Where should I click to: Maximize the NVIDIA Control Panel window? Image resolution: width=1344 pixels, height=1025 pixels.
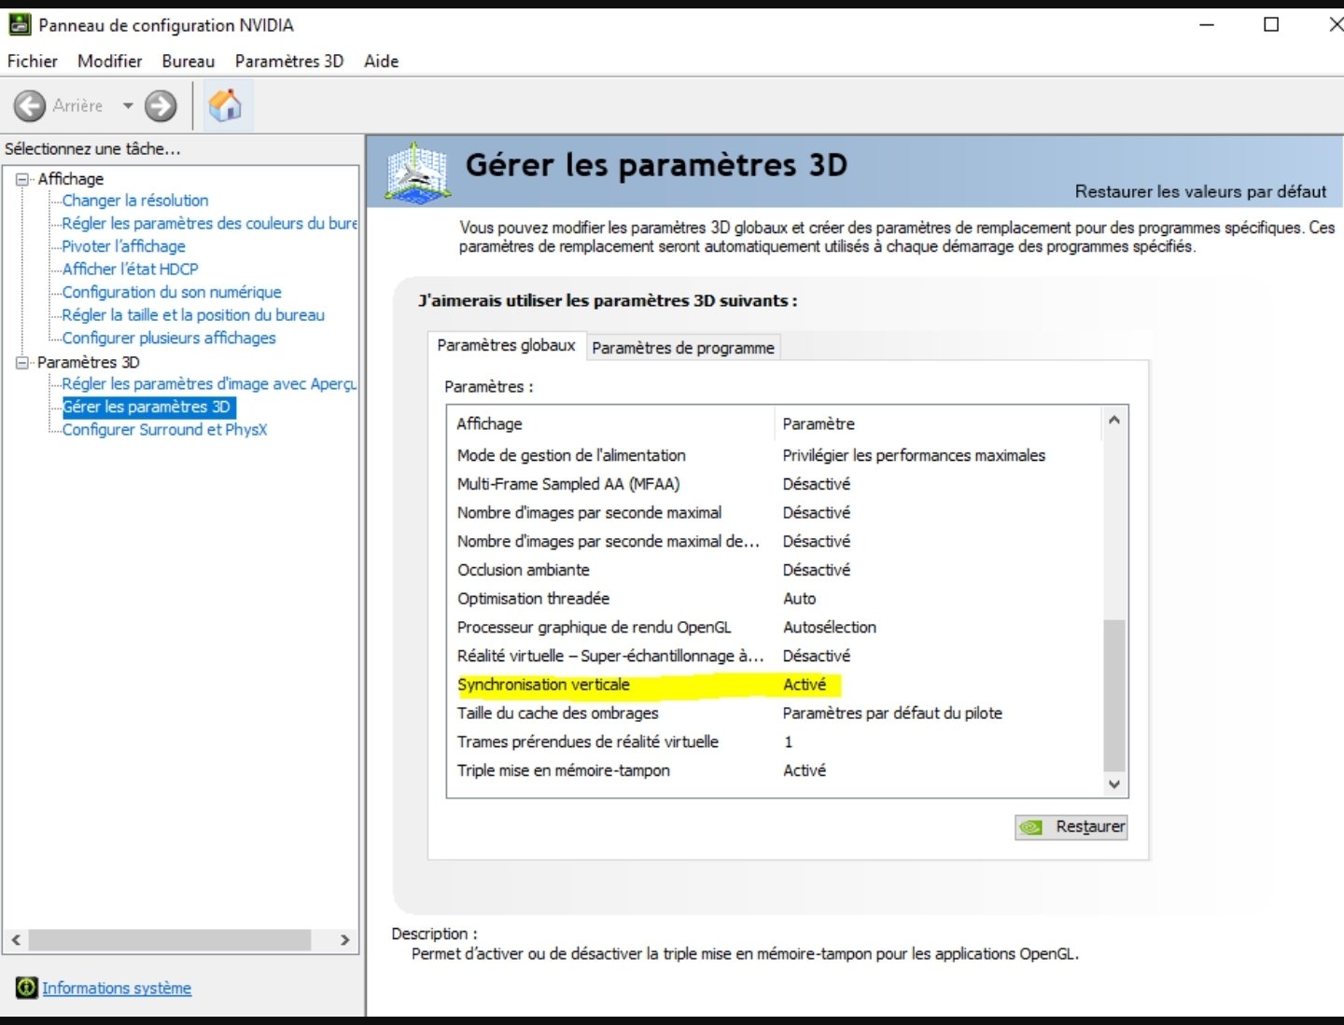(x=1271, y=24)
